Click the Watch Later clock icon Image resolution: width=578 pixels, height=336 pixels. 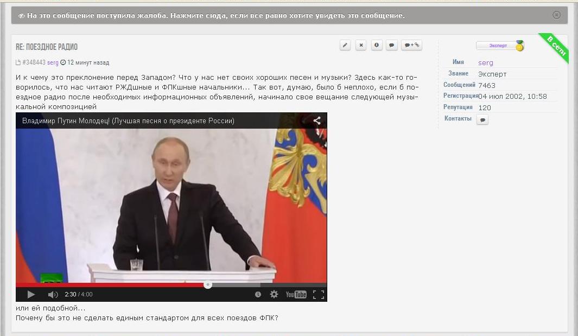258,294
